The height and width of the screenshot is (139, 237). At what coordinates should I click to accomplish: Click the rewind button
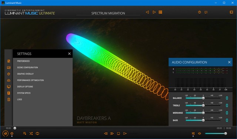pyautogui.click(x=106, y=133)
